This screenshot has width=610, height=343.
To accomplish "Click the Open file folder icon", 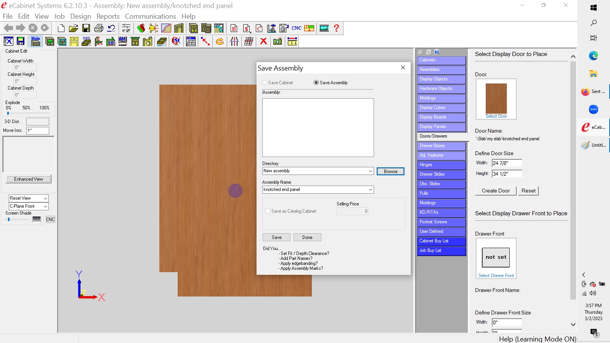I will pos(74,28).
